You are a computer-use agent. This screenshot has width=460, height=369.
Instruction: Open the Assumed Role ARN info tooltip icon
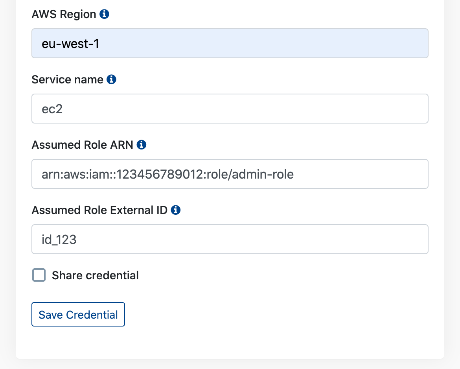point(142,145)
